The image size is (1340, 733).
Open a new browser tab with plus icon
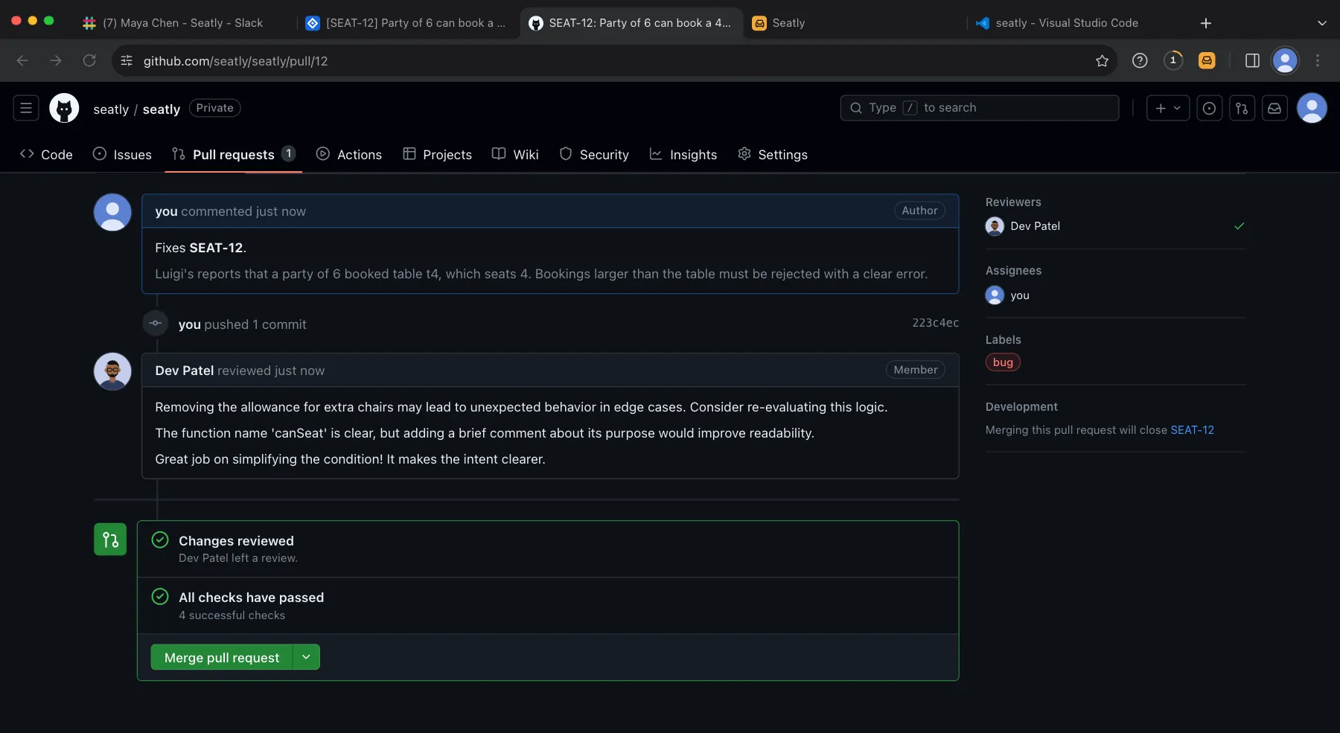click(1206, 23)
